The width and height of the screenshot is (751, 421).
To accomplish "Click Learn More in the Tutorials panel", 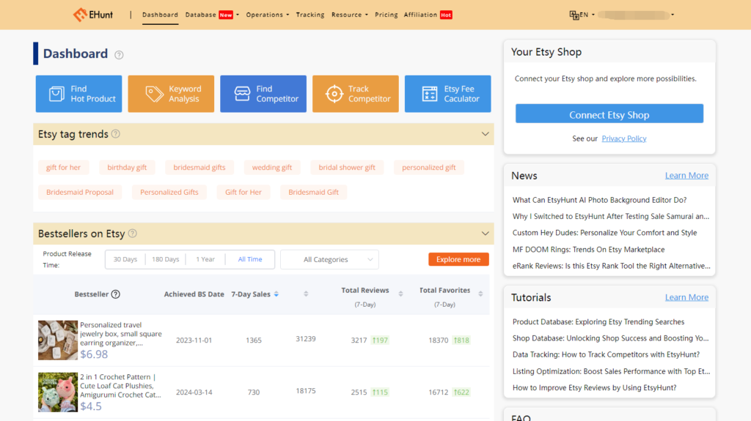I will [686, 297].
